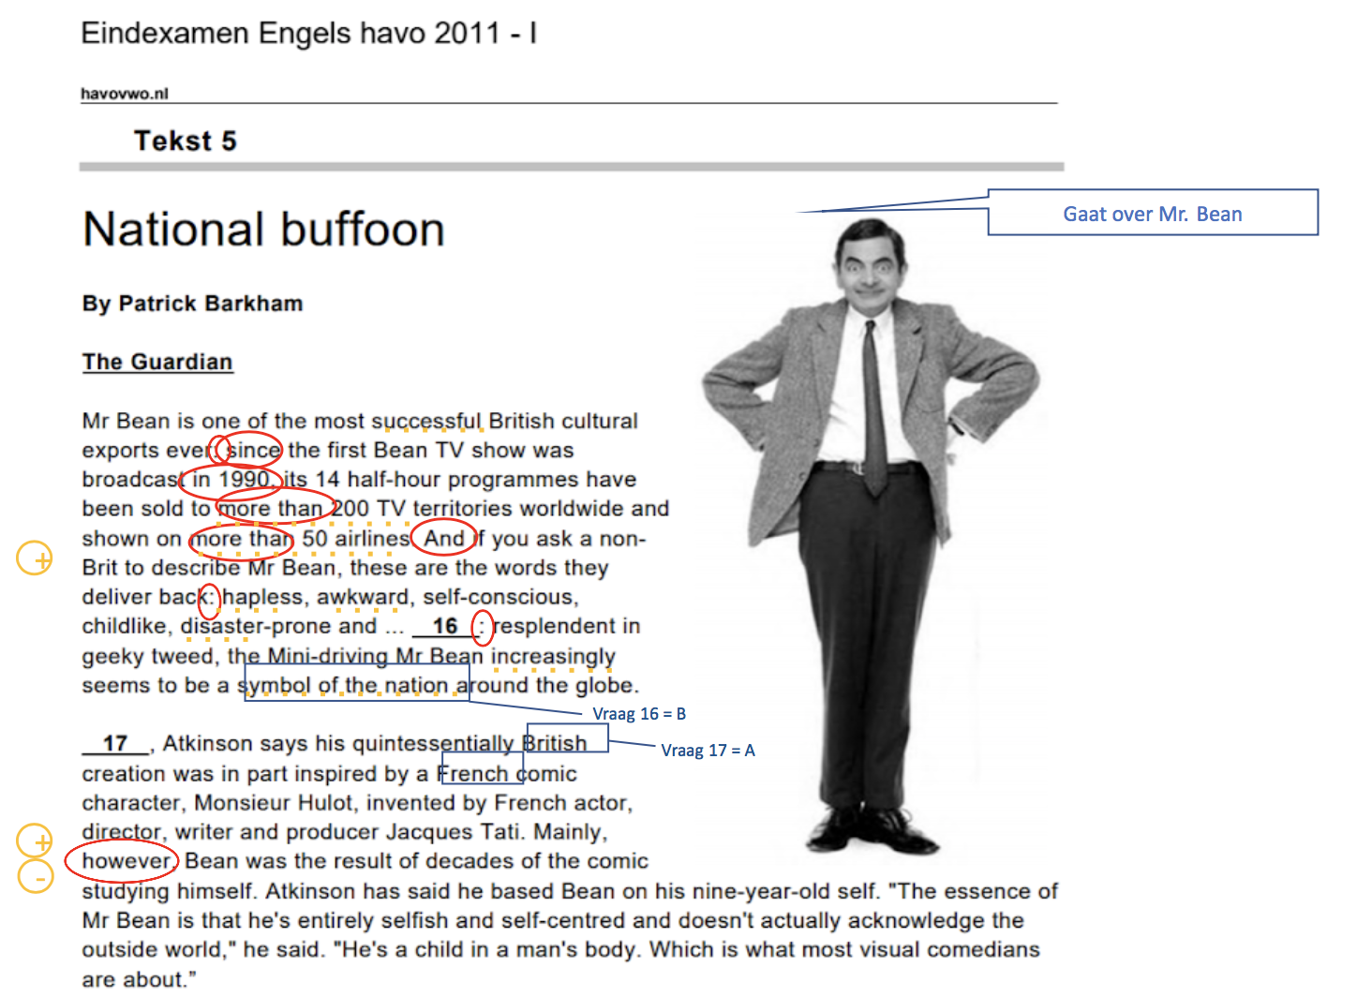Click the phrase "French comic"

tap(507, 774)
